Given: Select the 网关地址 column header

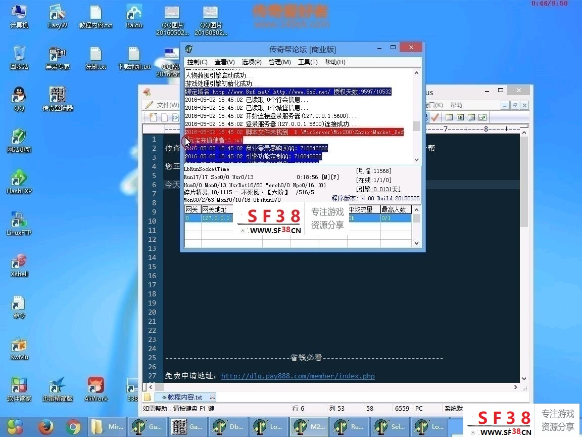Looking at the screenshot, I should pyautogui.click(x=214, y=209).
